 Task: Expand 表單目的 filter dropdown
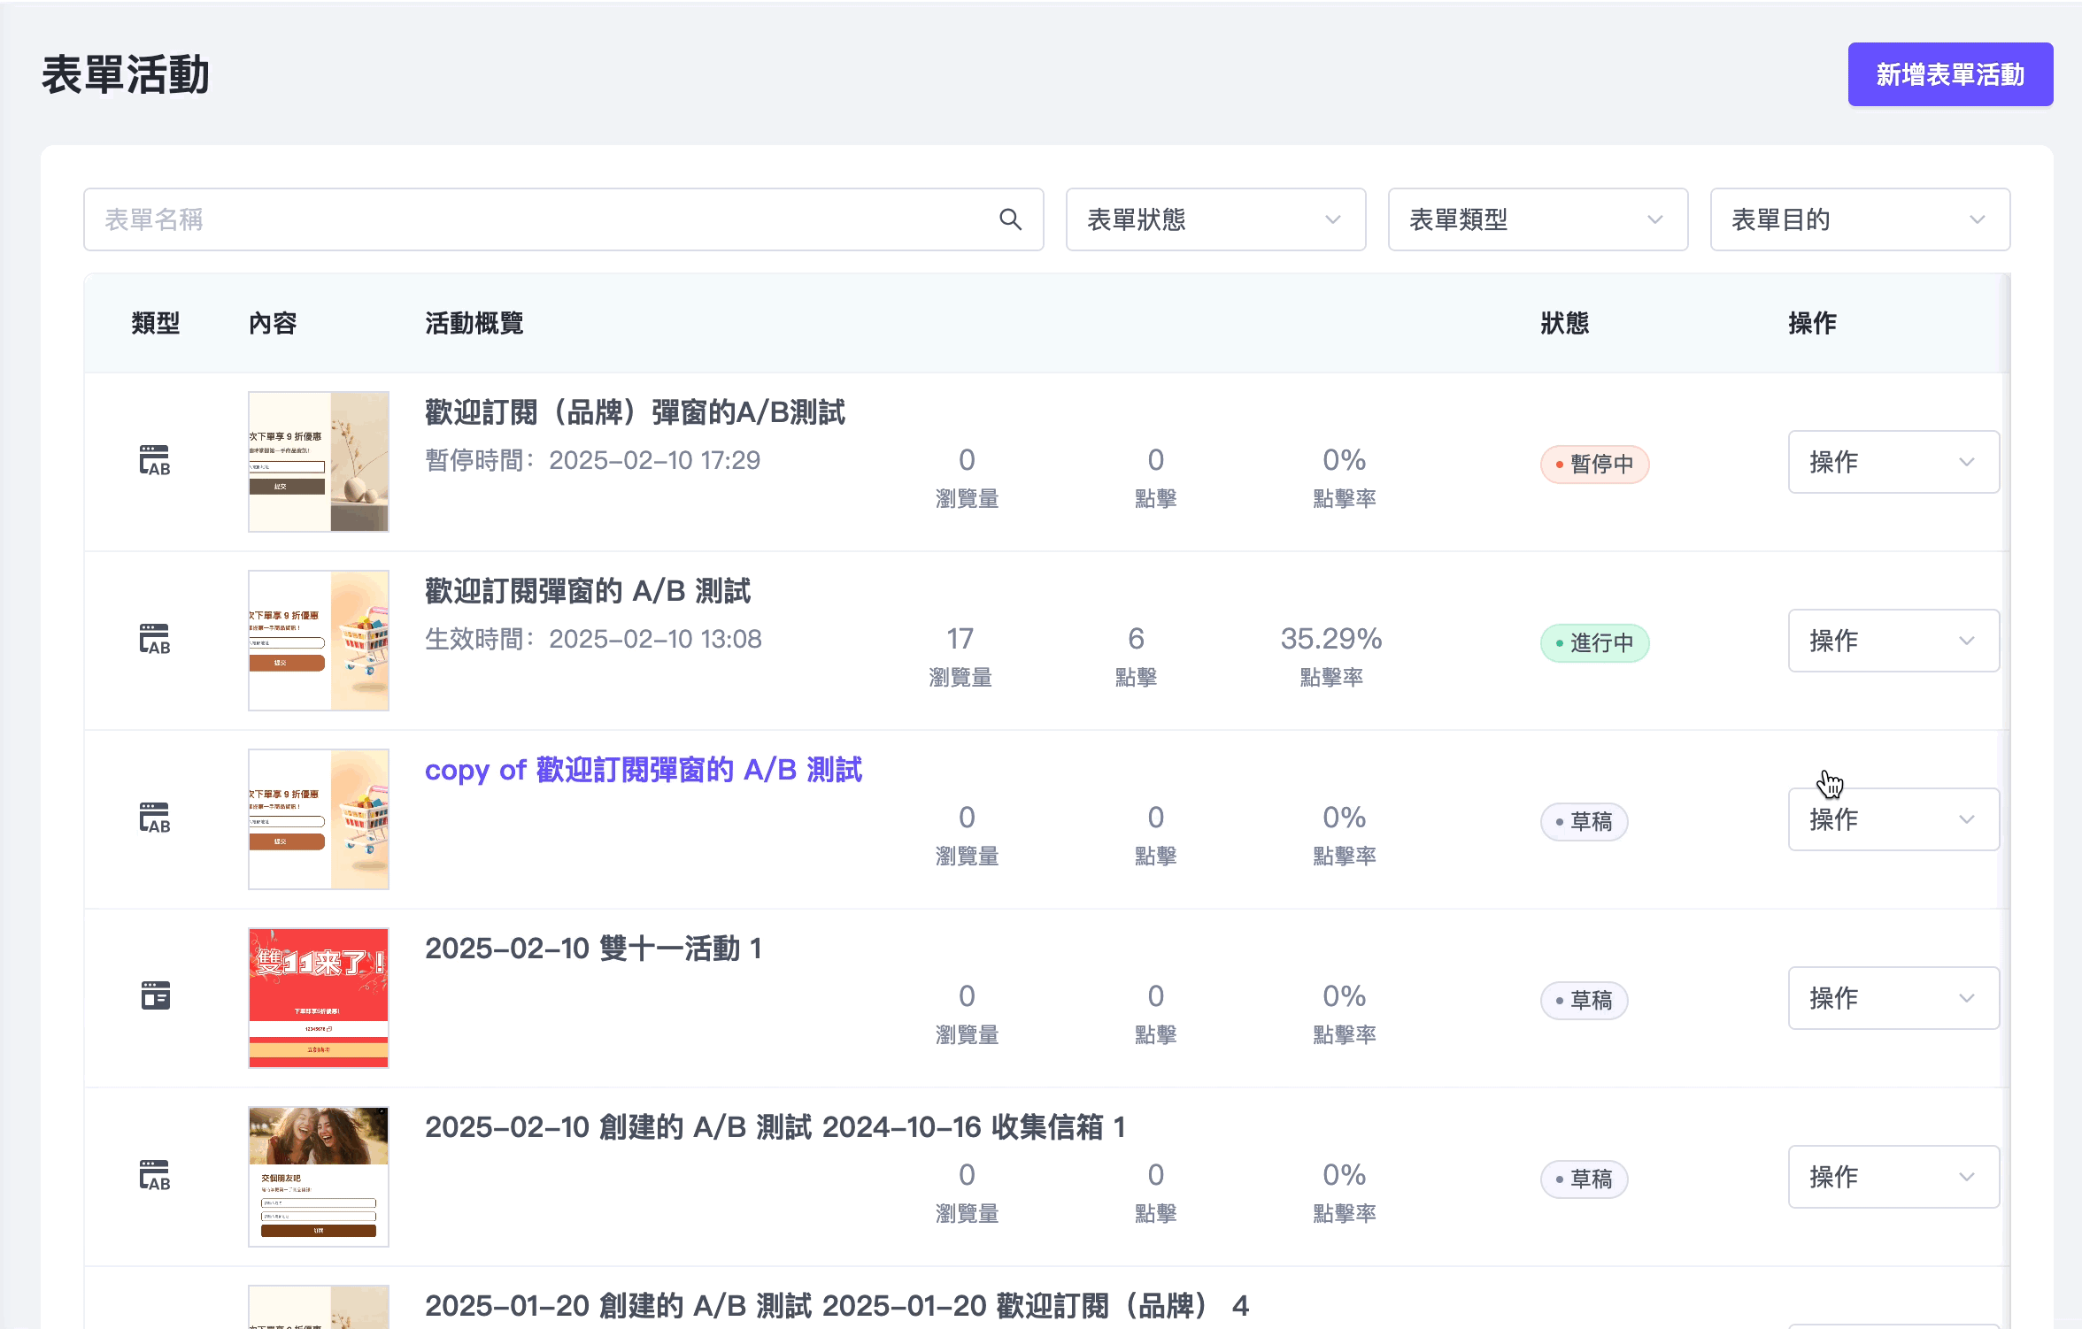tap(1859, 219)
